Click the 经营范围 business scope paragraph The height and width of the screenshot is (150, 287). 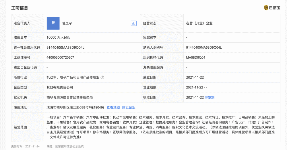160,127
